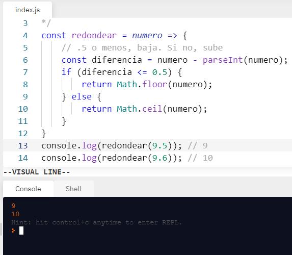Click parseInt on line 6

(x=223, y=60)
